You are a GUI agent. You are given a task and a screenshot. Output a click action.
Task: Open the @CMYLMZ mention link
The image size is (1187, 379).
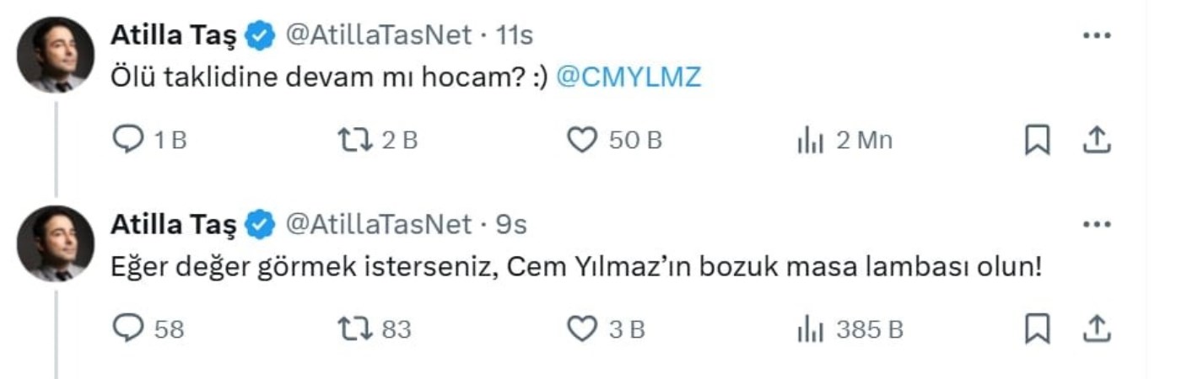pos(629,77)
